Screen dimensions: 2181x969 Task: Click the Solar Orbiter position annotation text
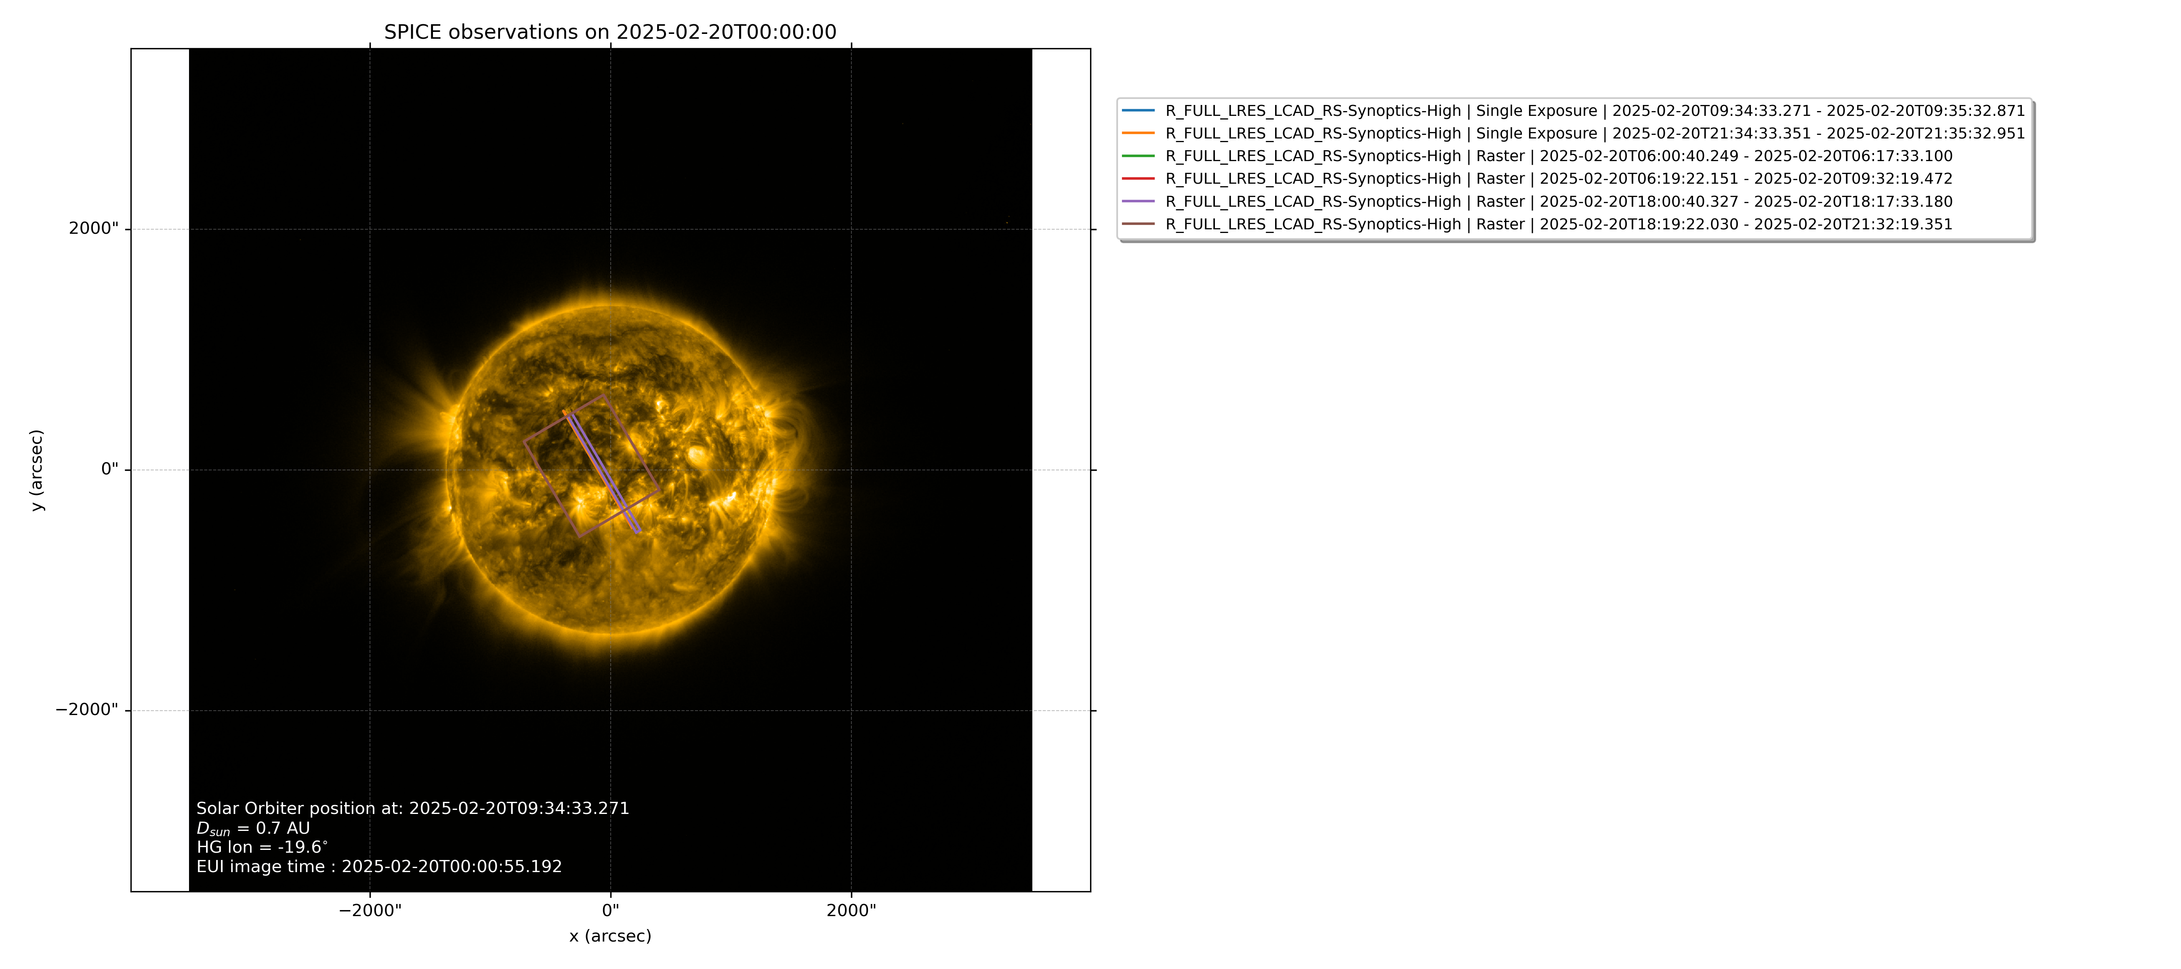point(413,808)
